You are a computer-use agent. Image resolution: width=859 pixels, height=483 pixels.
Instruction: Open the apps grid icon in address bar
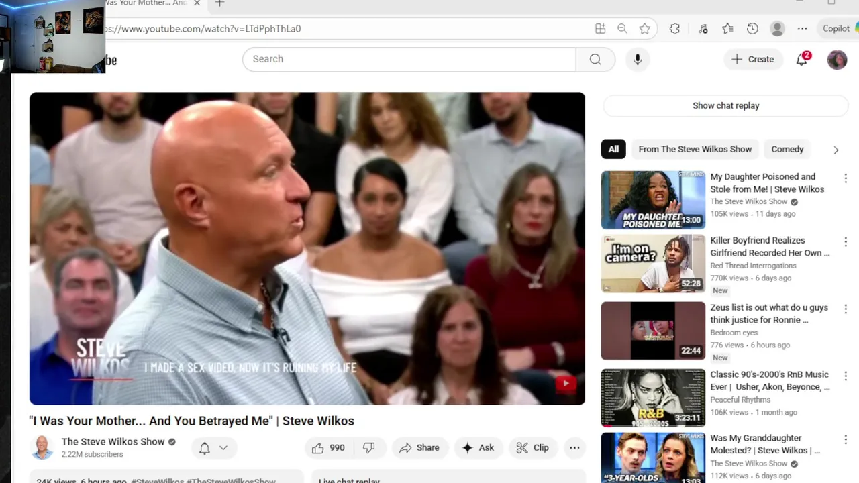point(600,28)
